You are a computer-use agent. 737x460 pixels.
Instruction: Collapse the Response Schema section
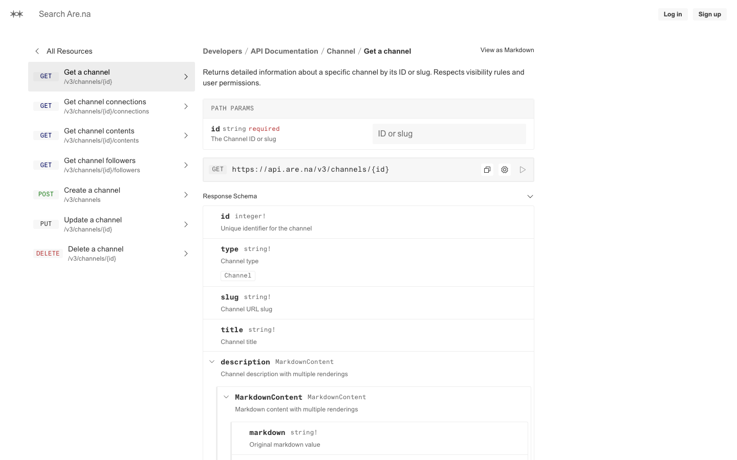[530, 196]
